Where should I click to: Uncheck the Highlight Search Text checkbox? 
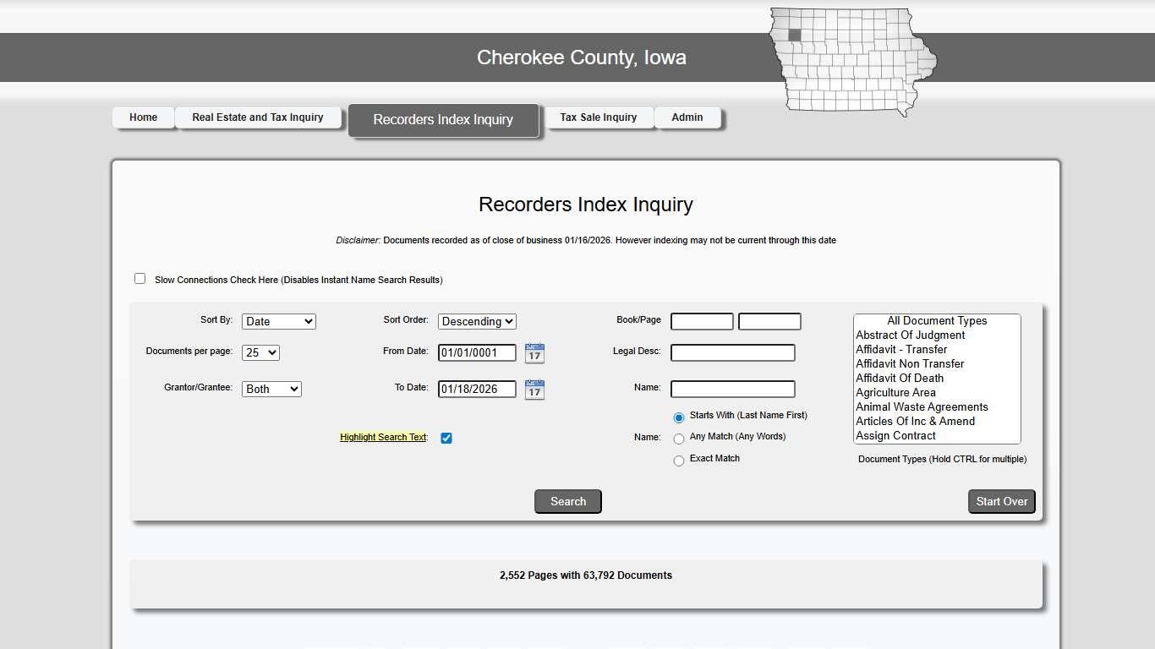pos(446,438)
